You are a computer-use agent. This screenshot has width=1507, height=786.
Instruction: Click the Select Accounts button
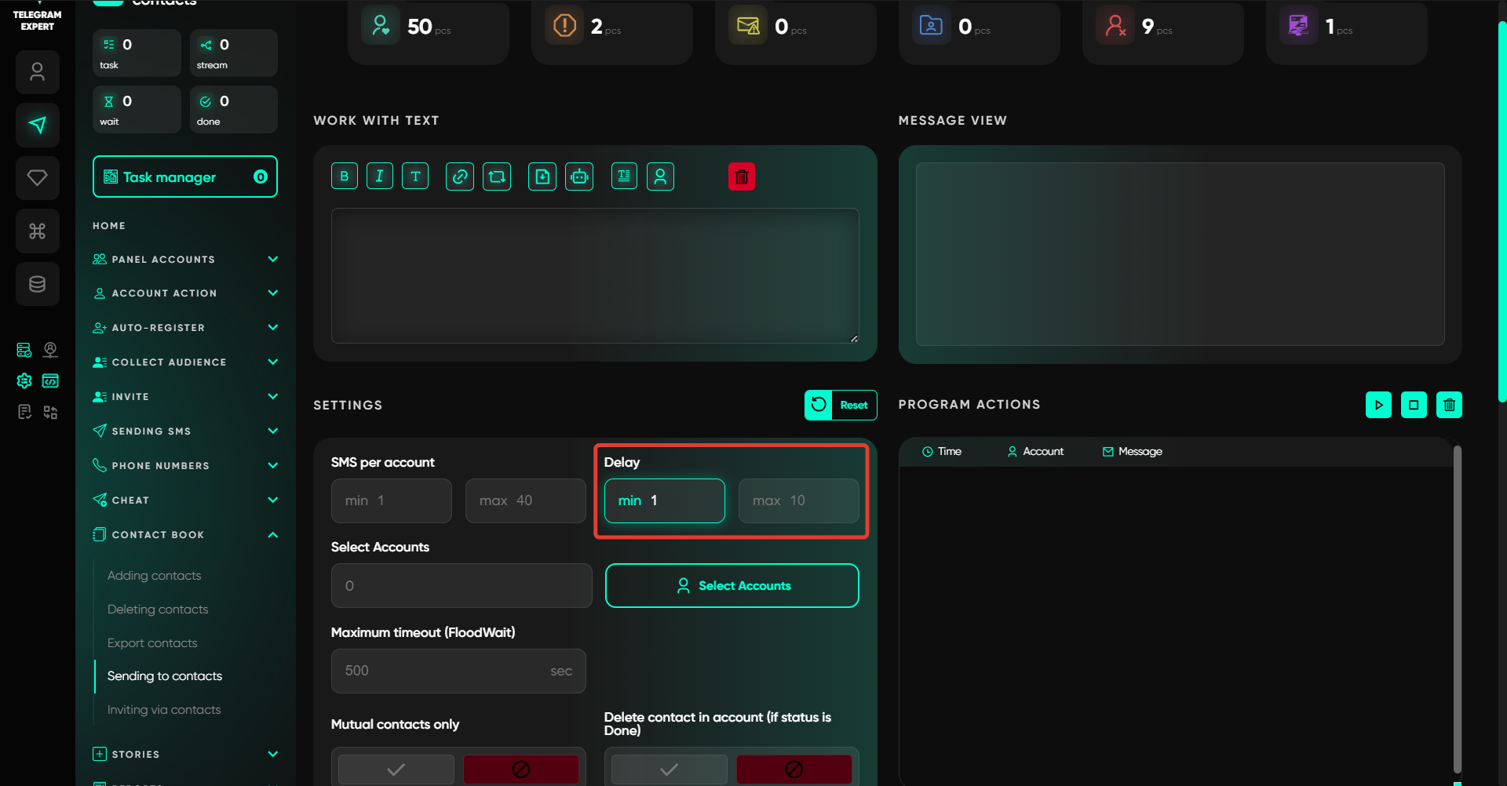732,586
